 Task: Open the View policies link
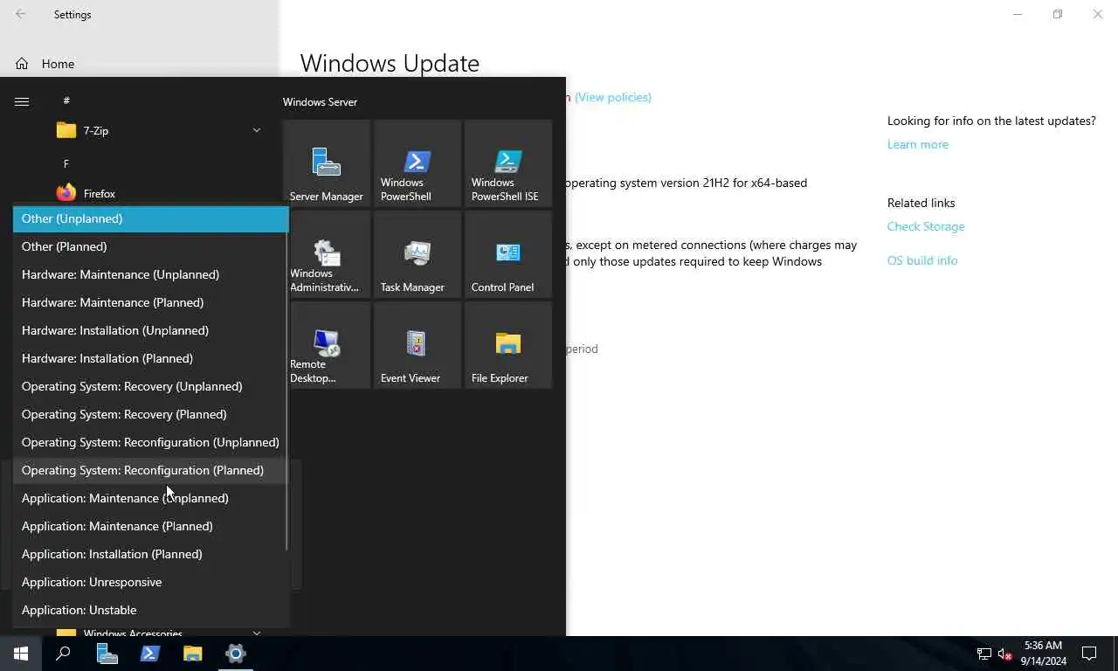613,97
